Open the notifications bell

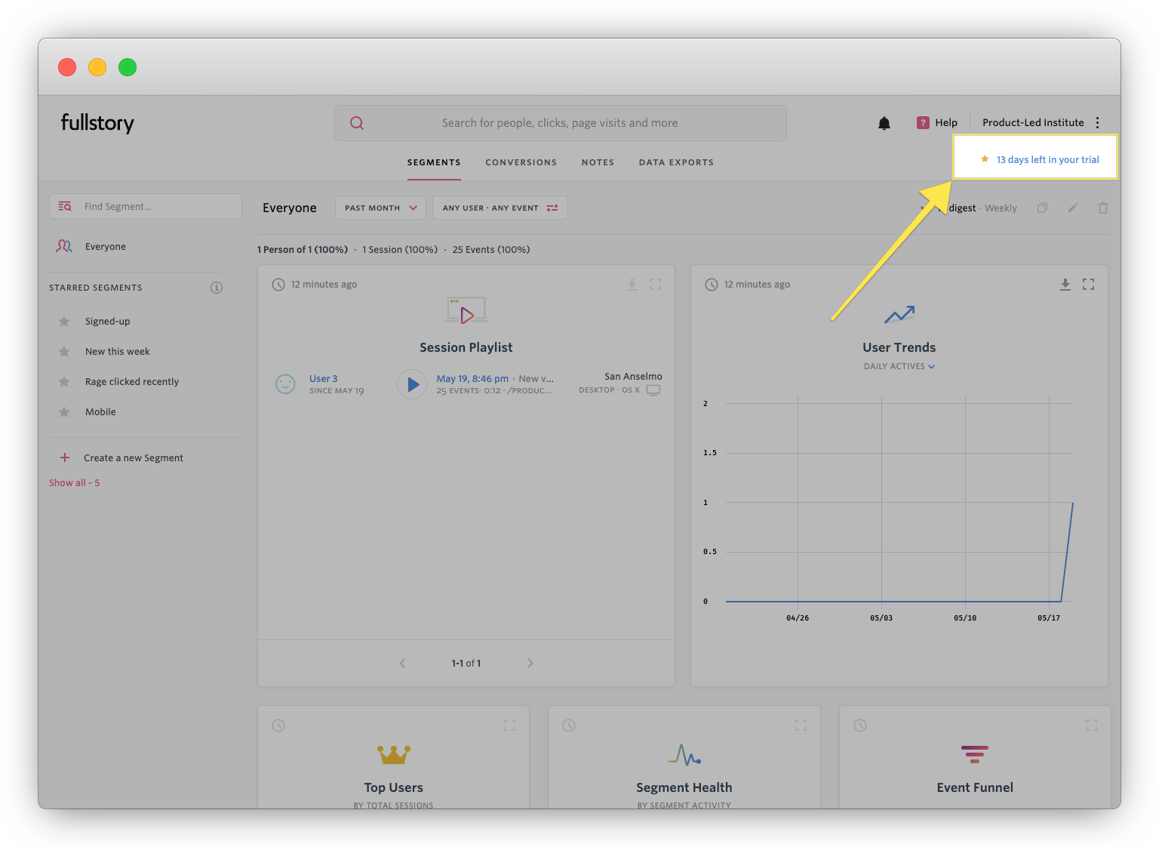click(884, 123)
